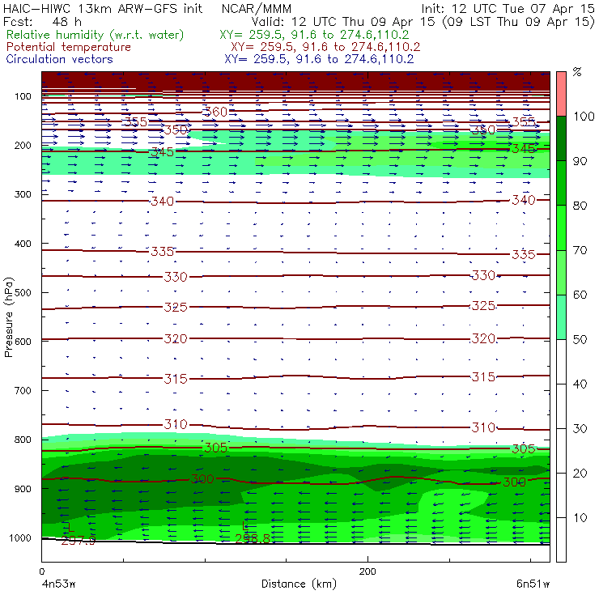Click the '300' pressure axis tick label
The width and height of the screenshot is (599, 599).
tap(23, 194)
